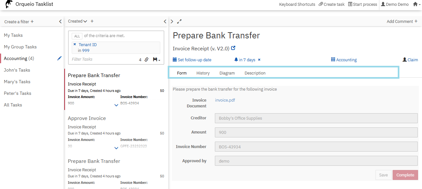Screen dimensions: 422x189
Task: Expand variables of first Prepare Bank Transfer task
Action: tap(116, 105)
